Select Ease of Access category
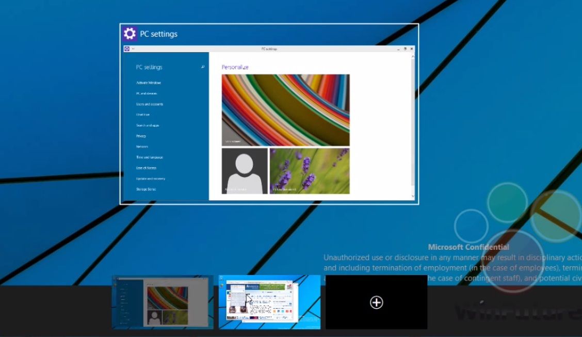Image resolution: width=582 pixels, height=337 pixels. 147,168
